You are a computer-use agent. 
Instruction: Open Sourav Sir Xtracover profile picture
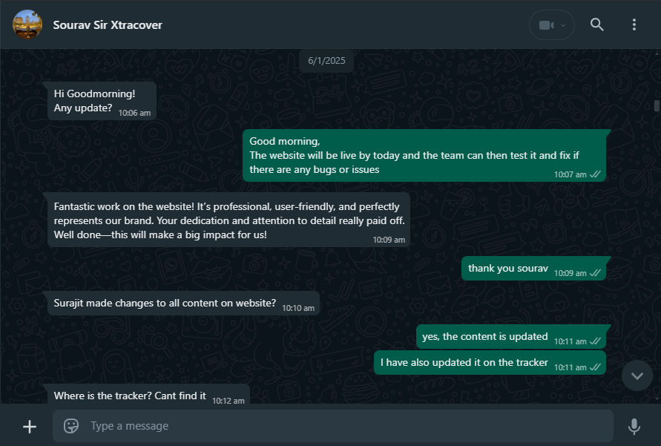(27, 24)
